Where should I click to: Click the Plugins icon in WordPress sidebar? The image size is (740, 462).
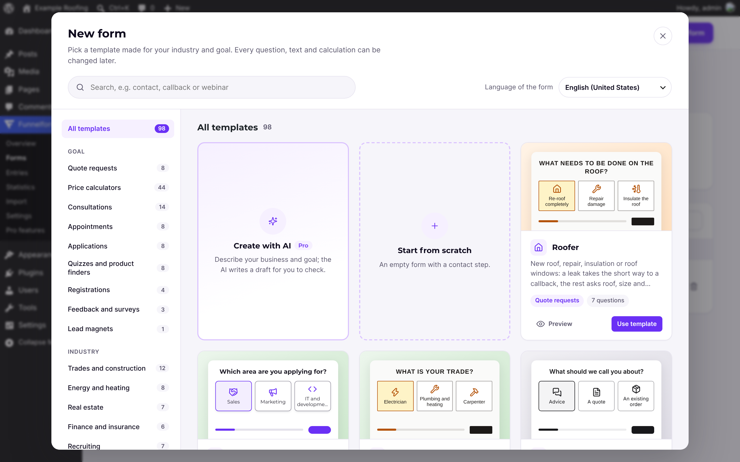[10, 273]
